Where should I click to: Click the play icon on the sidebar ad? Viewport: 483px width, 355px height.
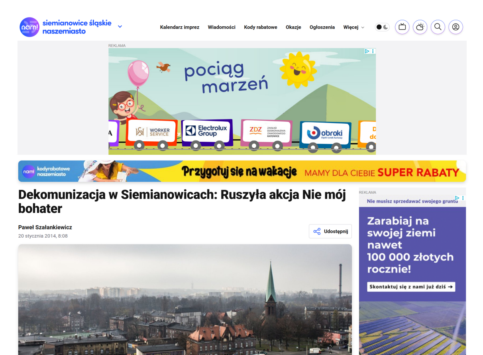click(457, 198)
